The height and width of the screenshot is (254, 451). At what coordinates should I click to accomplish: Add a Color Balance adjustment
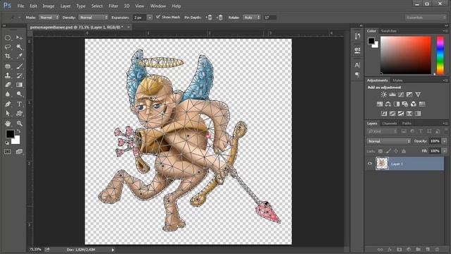388,104
